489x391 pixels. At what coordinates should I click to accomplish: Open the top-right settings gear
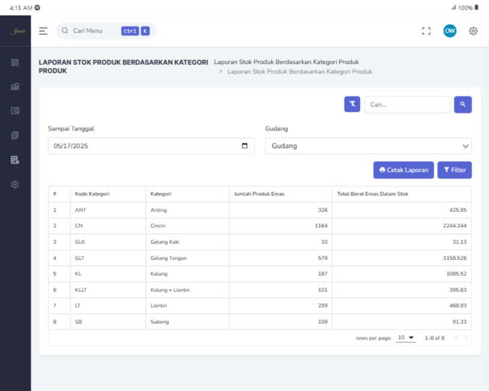coord(473,31)
